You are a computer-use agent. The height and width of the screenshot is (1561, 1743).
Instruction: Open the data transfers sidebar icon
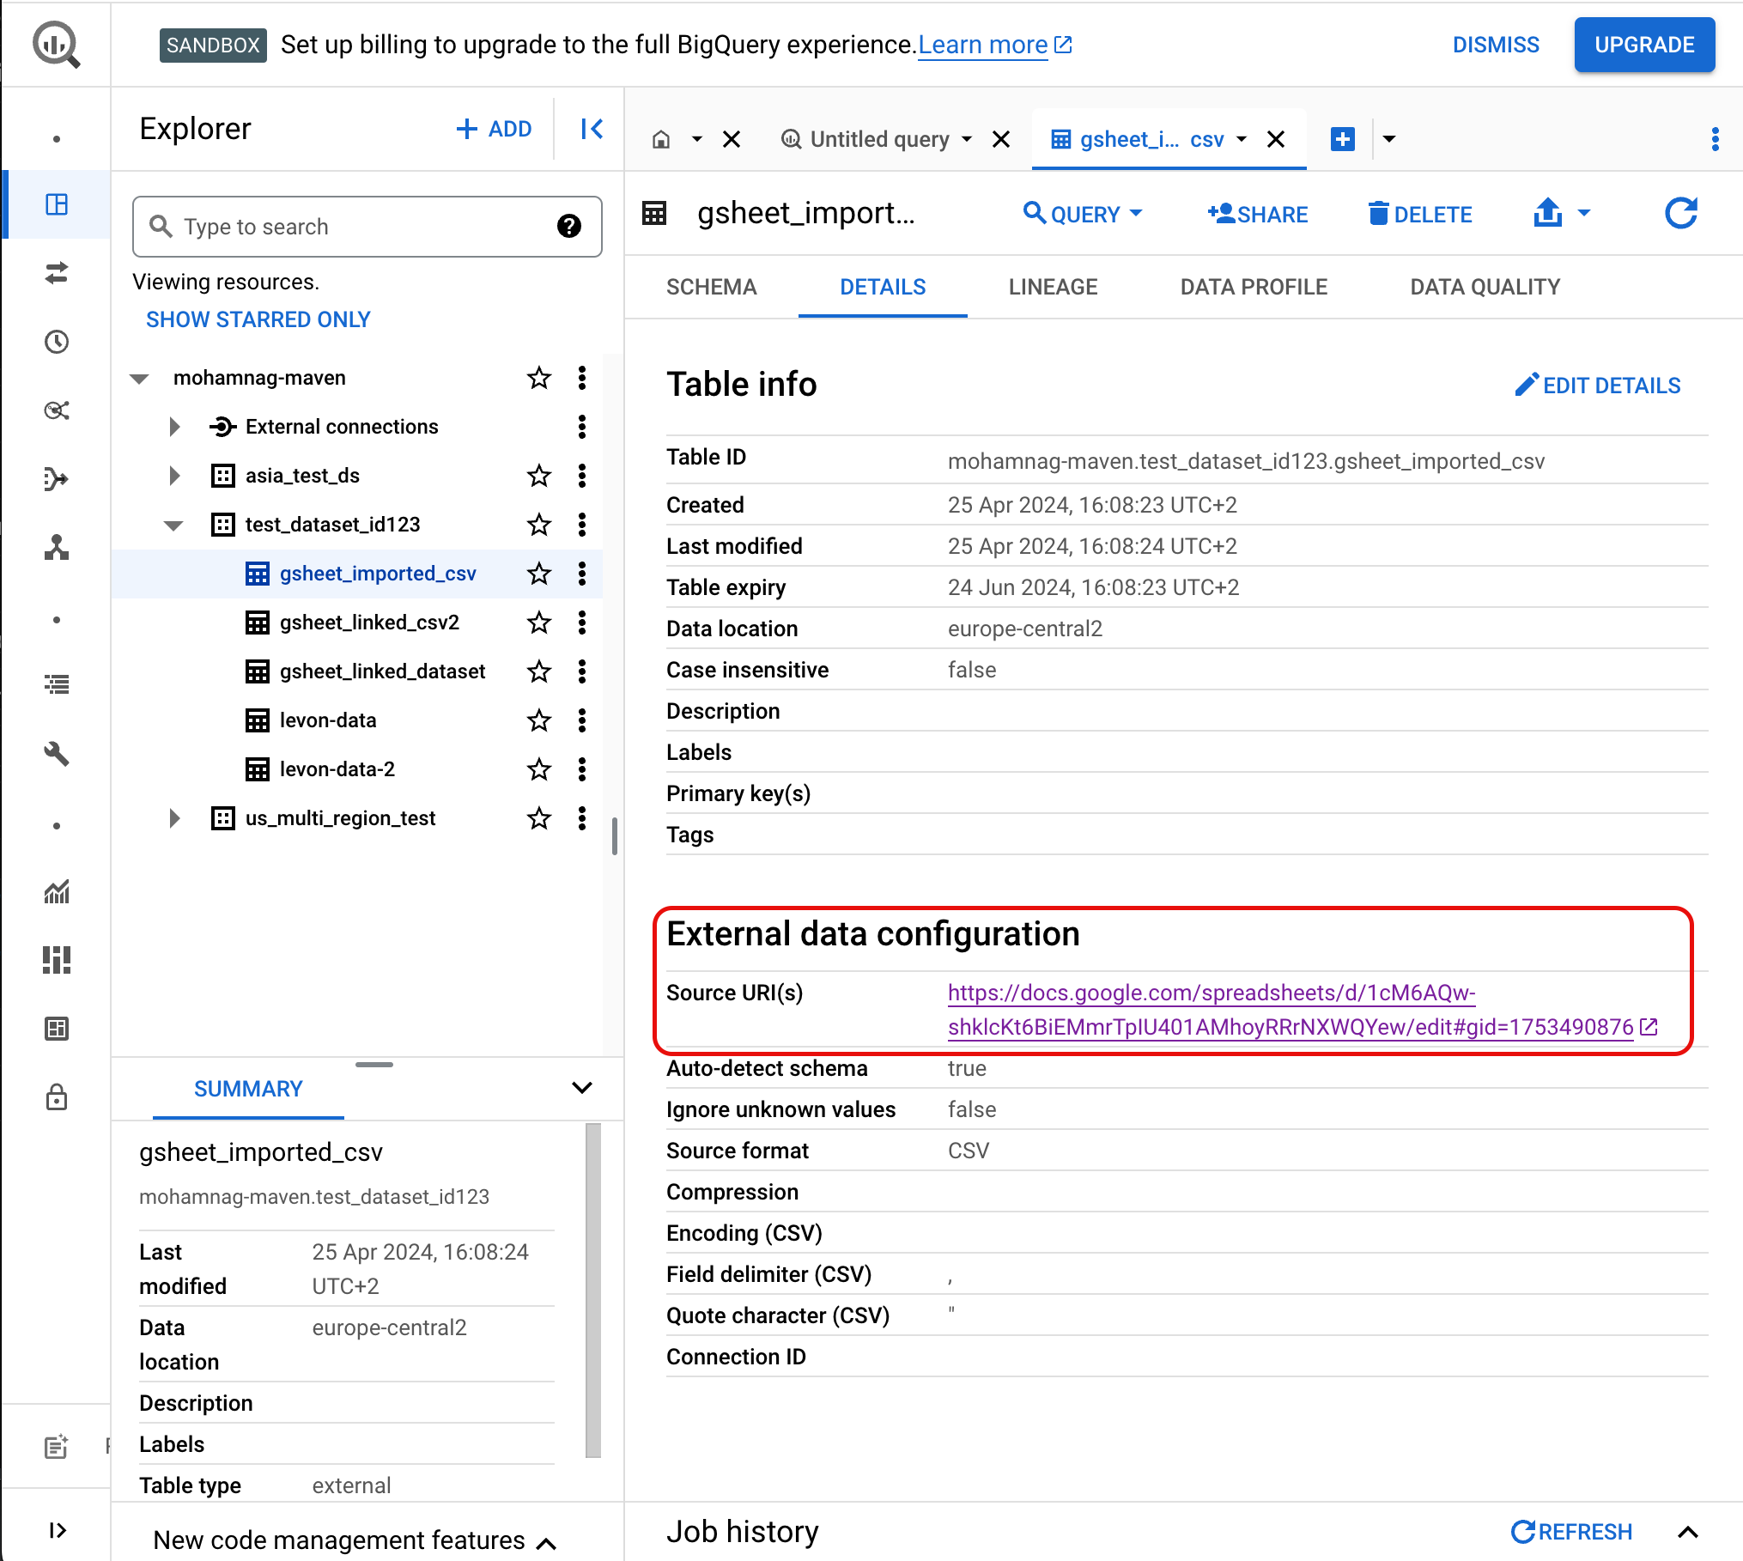pyautogui.click(x=57, y=273)
